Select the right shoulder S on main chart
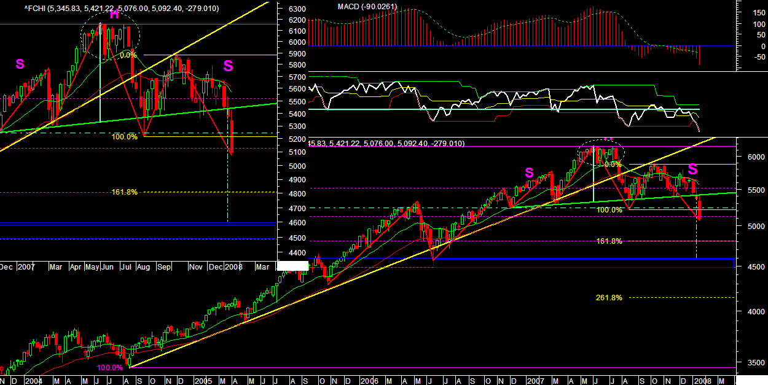This screenshot has width=768, height=385. [692, 169]
